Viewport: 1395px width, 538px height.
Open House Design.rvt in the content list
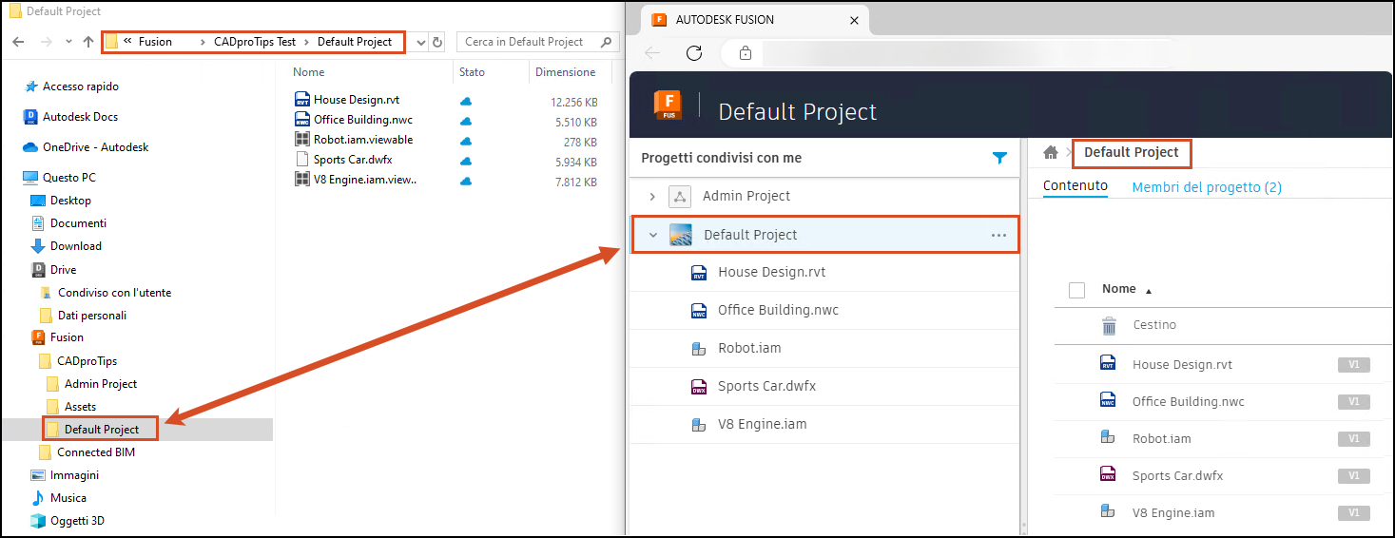point(1182,365)
